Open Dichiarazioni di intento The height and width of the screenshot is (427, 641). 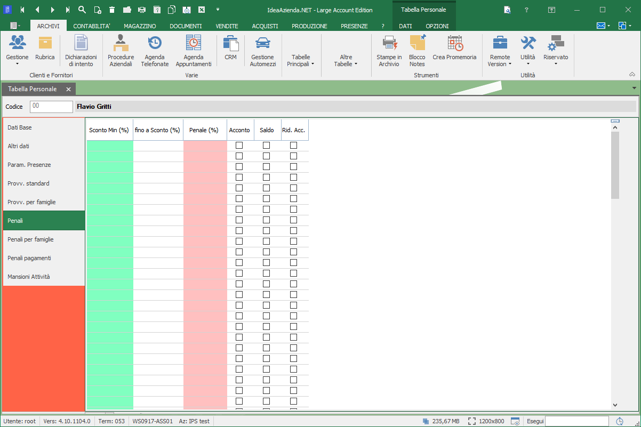81,51
